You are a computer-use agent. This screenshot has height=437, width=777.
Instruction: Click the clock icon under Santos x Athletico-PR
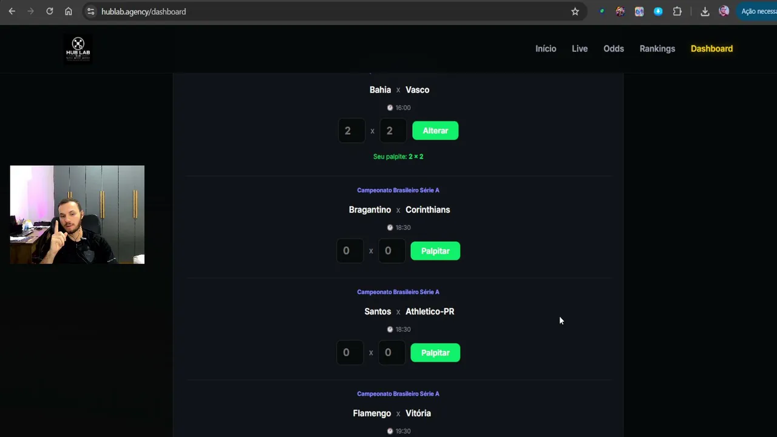pos(390,330)
